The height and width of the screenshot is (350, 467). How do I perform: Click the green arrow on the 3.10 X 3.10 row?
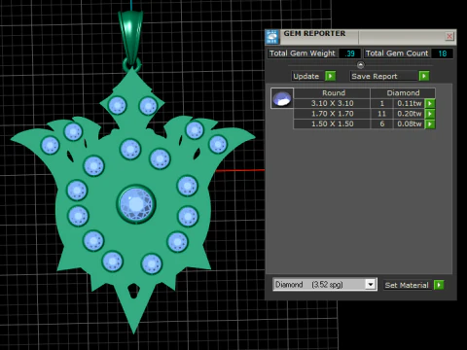(x=430, y=103)
